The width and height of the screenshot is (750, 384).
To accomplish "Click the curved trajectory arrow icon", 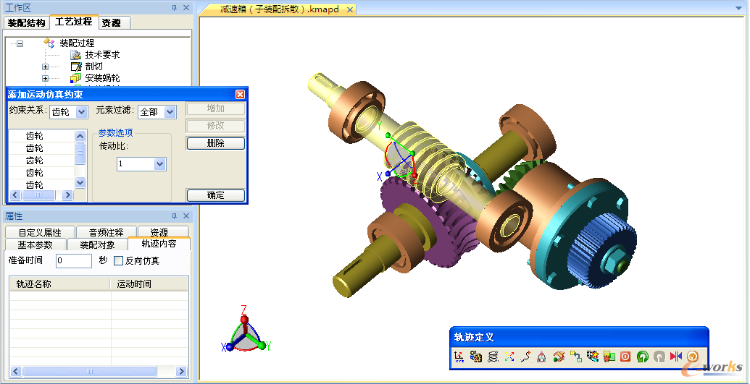I will point(525,357).
